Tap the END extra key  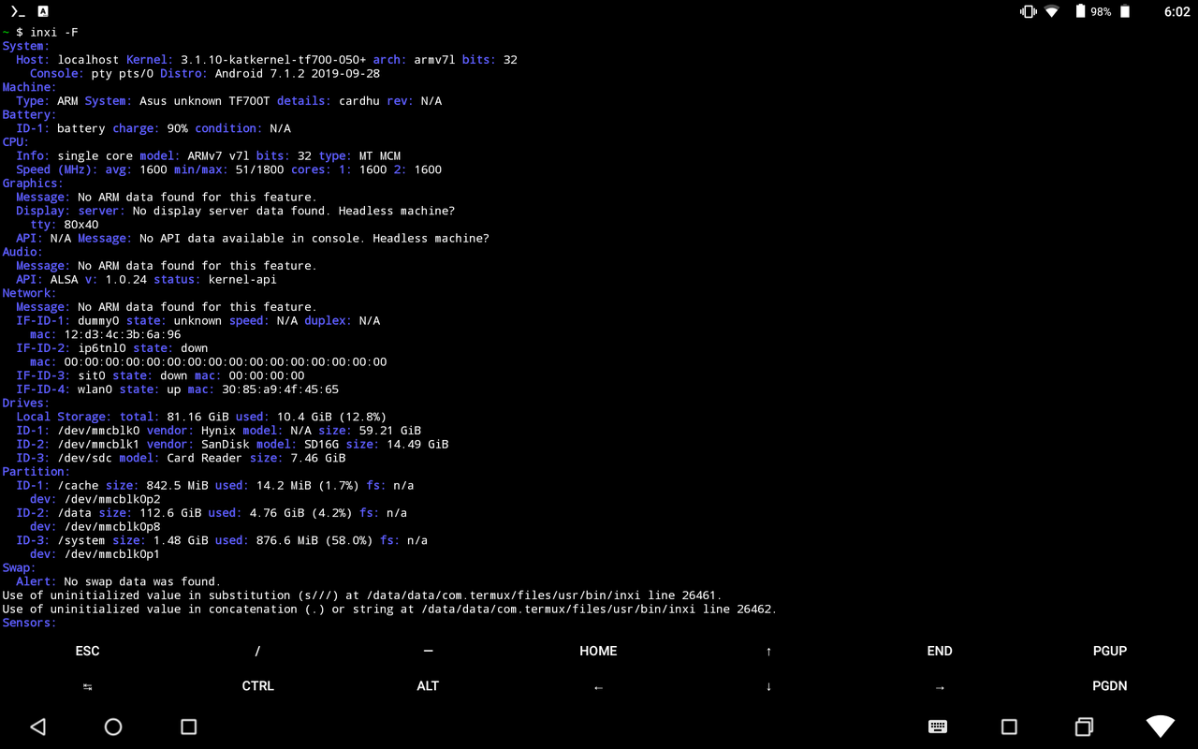coord(940,651)
